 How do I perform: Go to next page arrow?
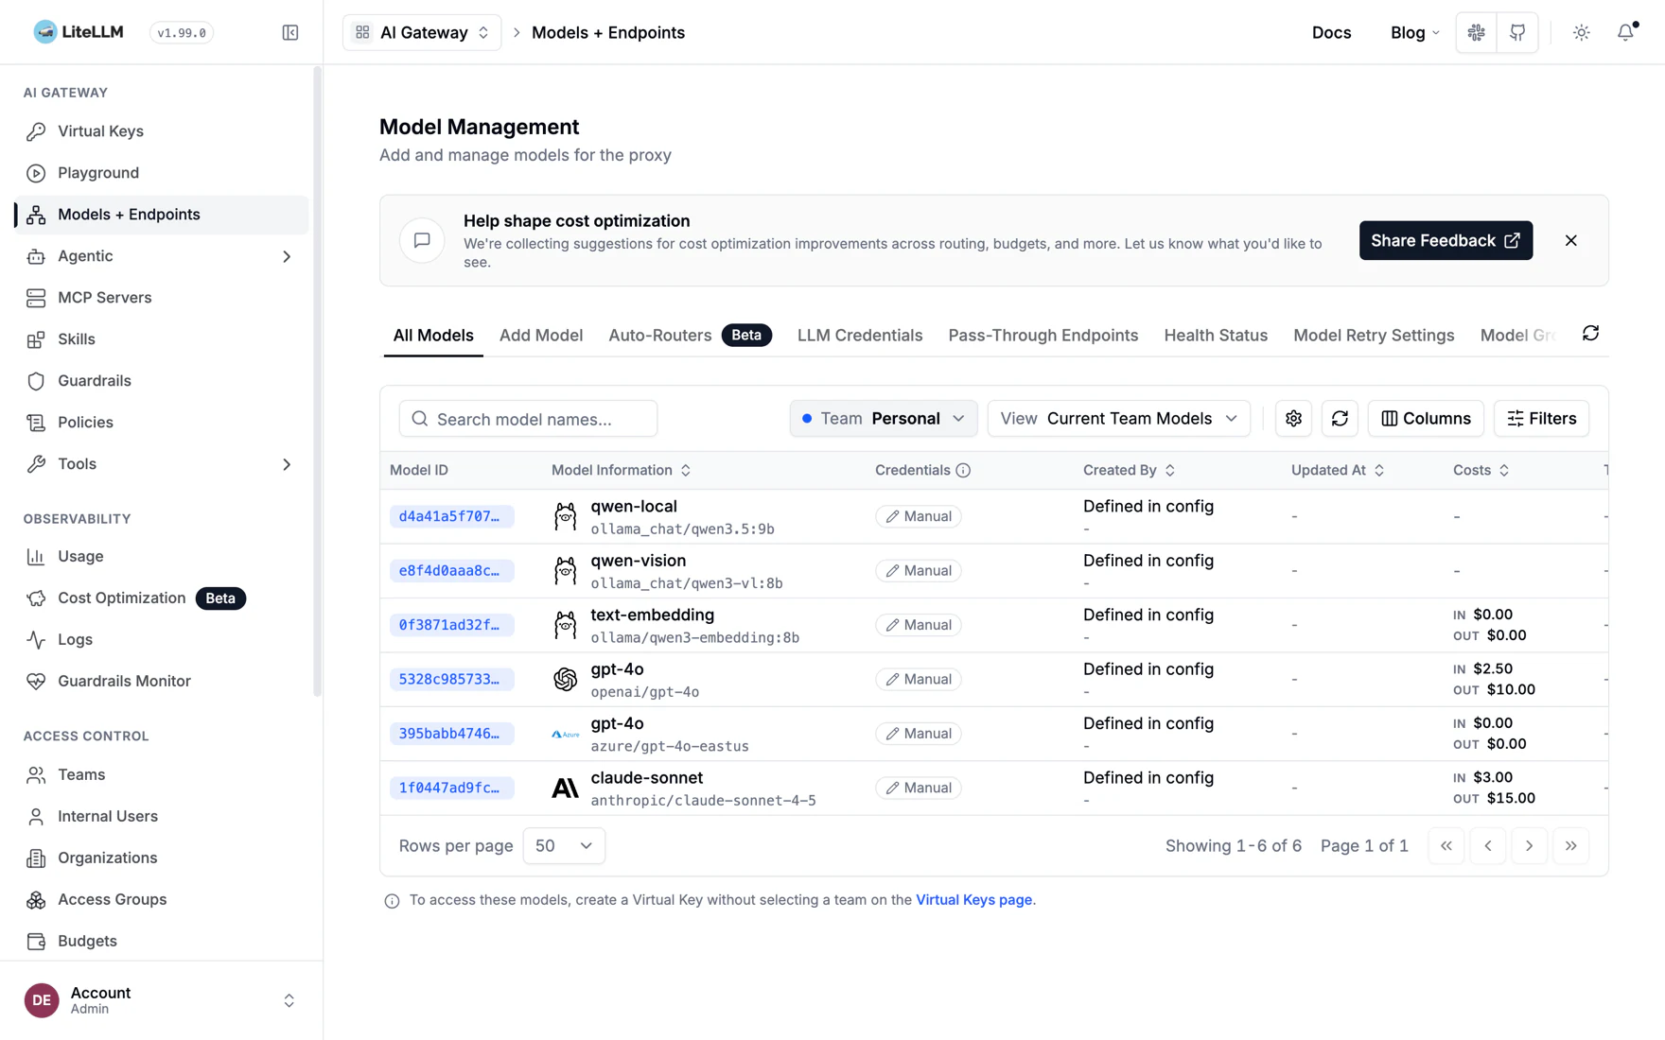point(1529,846)
